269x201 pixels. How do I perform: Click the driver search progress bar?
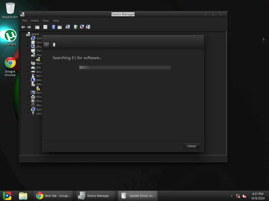[x=125, y=68]
